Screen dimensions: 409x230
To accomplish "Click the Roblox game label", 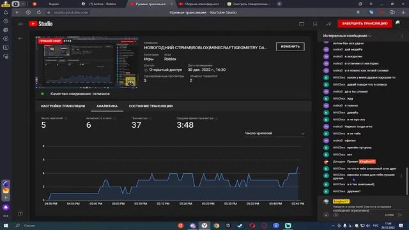I will pyautogui.click(x=170, y=59).
